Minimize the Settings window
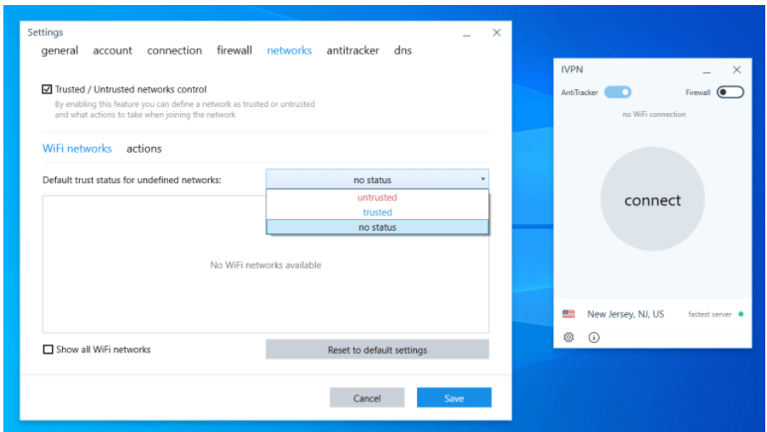Screen dimensions: 767x432 [466, 33]
